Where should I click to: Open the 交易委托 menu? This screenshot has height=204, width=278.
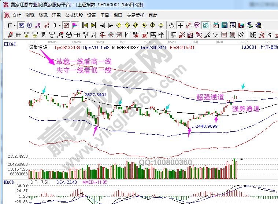click(136, 15)
